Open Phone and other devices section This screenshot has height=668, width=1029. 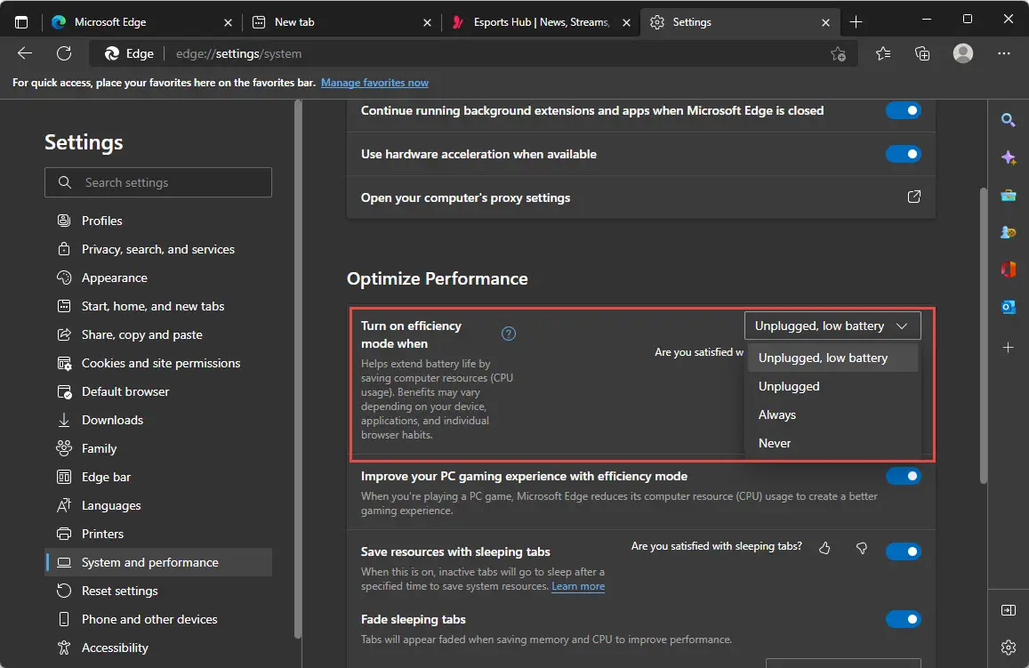[x=158, y=619]
